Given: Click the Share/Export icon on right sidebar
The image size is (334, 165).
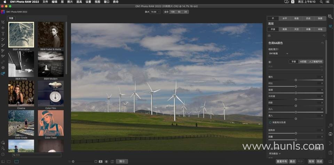Looking at the screenshot, I should click(x=330, y=153).
